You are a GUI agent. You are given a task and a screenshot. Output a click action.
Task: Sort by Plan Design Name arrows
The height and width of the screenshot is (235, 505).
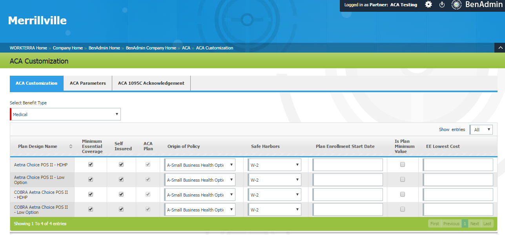click(x=71, y=146)
